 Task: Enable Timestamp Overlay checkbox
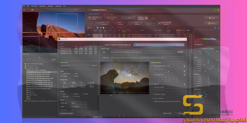coord(153,94)
